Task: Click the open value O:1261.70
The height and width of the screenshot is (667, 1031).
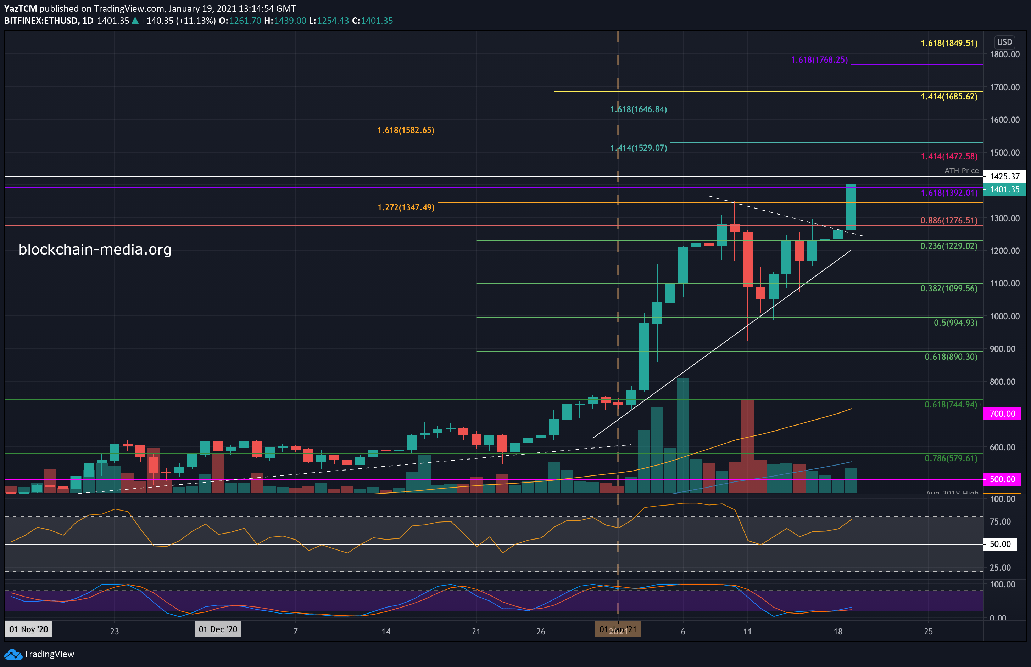Action: click(x=240, y=21)
